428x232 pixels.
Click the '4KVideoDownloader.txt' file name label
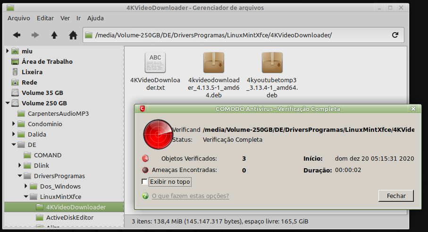155,84
